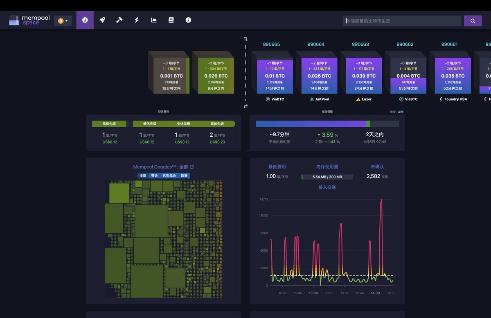
Task: Select the 数据 Goggles filter
Action: tap(184, 176)
